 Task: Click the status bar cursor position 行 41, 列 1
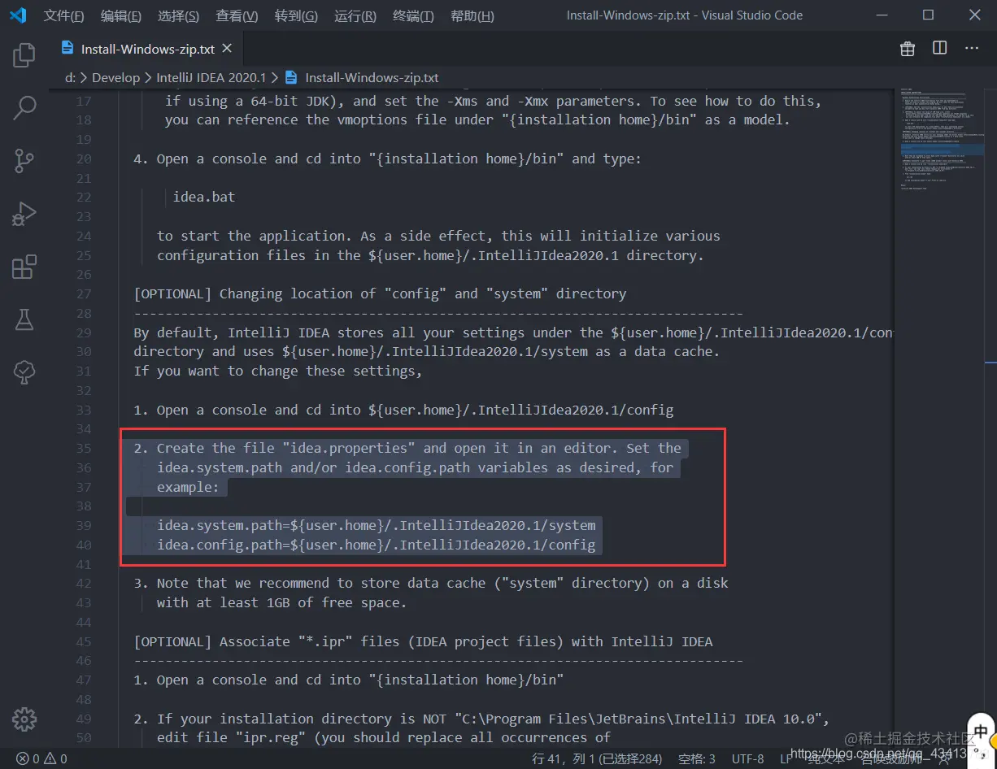[x=596, y=758]
